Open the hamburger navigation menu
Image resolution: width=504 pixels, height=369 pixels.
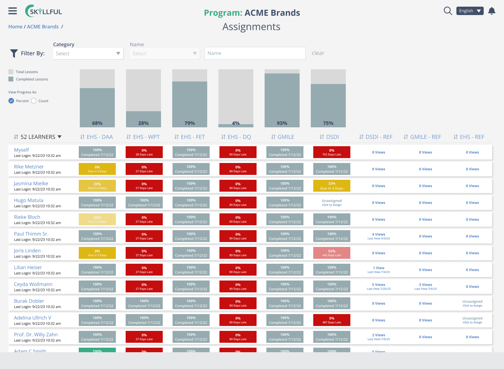13,11
